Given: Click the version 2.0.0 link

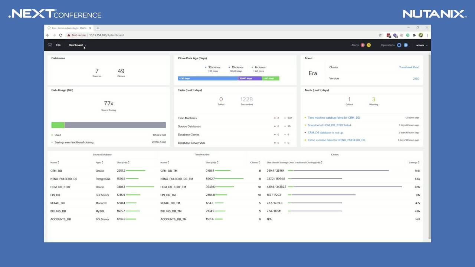Looking at the screenshot, I should click(x=416, y=79).
